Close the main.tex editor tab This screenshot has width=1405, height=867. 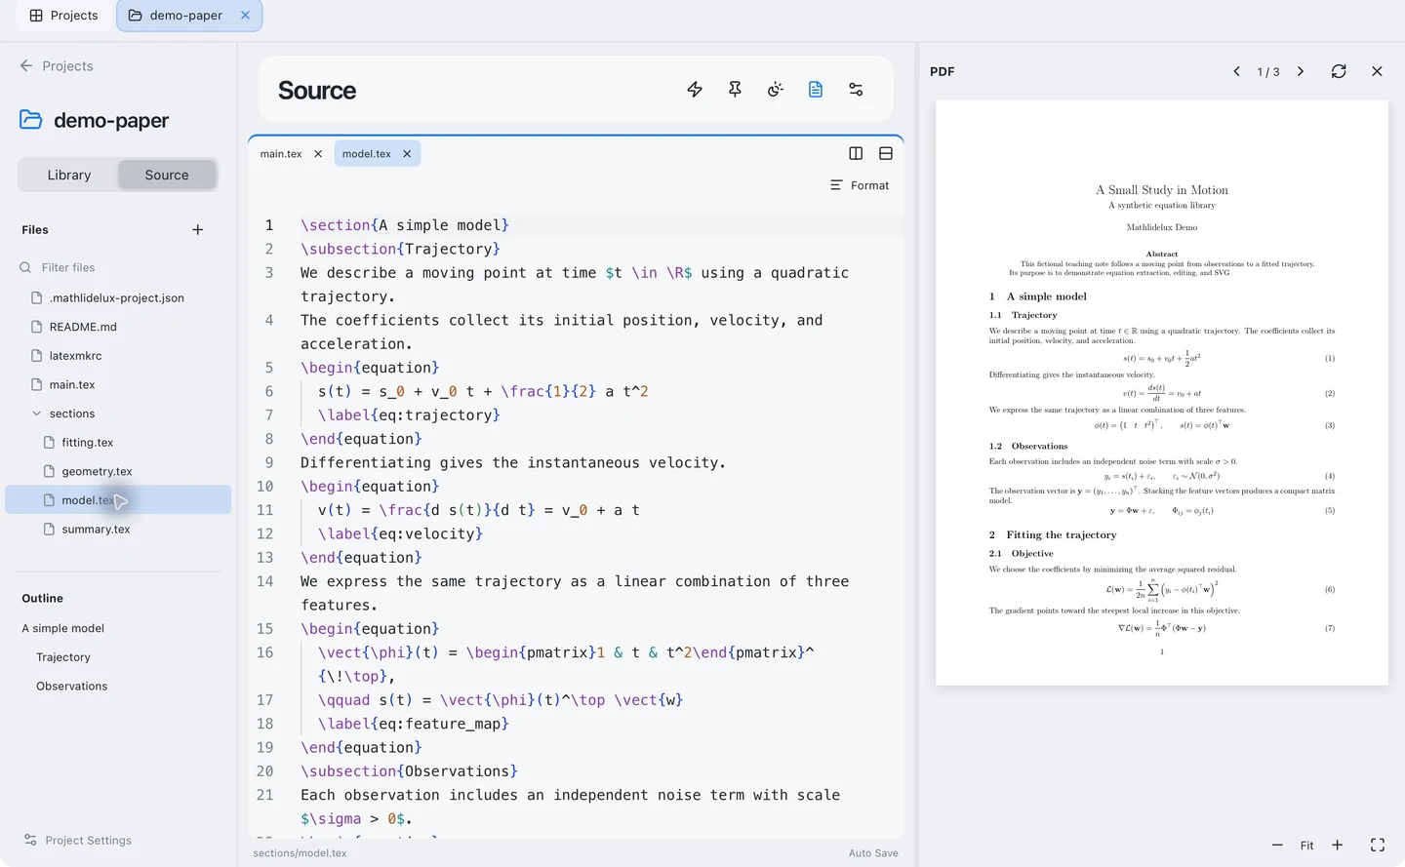click(x=318, y=154)
